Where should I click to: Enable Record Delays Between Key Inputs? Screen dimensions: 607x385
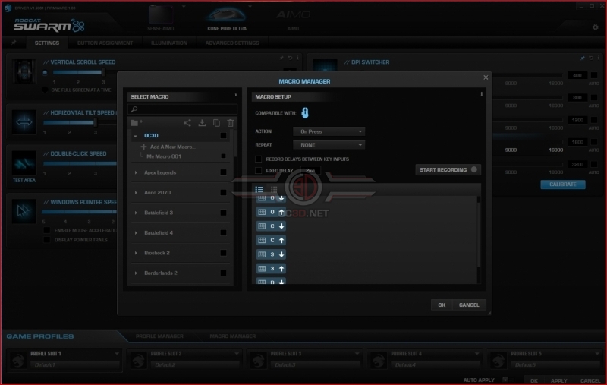[x=258, y=159]
